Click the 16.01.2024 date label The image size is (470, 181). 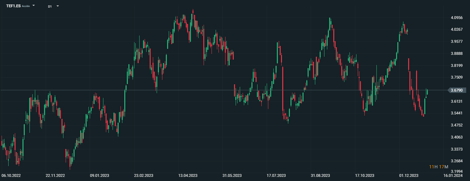coord(453,175)
